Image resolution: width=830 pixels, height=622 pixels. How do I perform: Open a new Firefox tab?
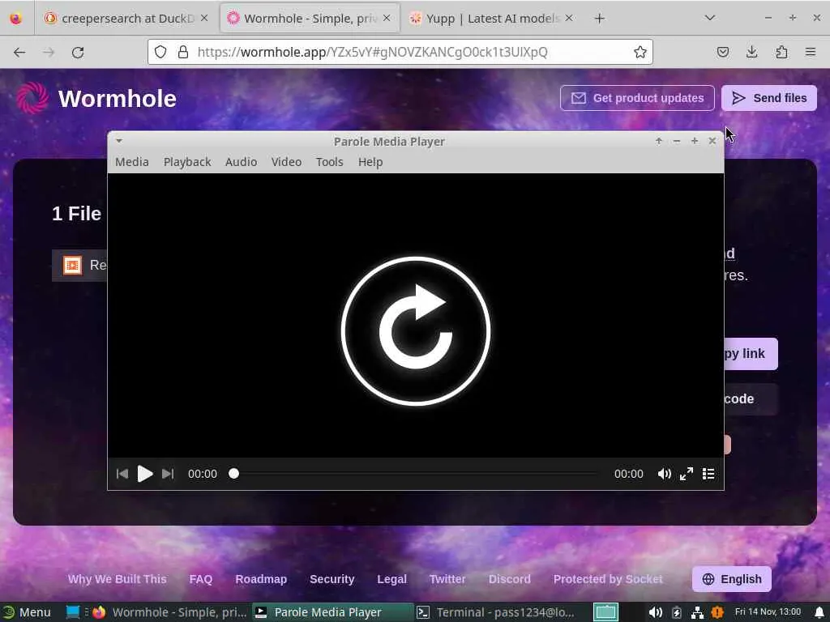(x=599, y=19)
